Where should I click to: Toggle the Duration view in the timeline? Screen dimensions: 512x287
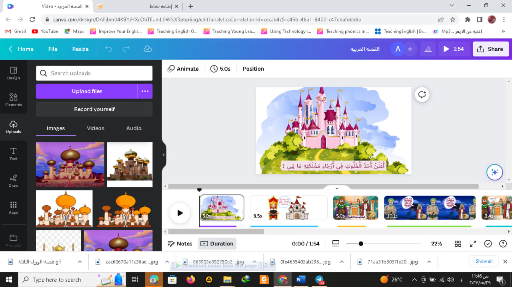point(217,243)
